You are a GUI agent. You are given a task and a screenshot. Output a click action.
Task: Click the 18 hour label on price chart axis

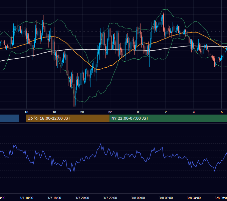54,112
